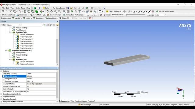Click the Outline expand-all icon
Screen dimensions: 195x109
click(x=54, y=25)
